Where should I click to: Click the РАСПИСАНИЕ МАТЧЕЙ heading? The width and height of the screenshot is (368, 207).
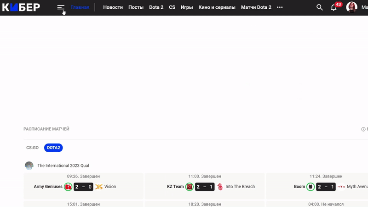tap(46, 129)
